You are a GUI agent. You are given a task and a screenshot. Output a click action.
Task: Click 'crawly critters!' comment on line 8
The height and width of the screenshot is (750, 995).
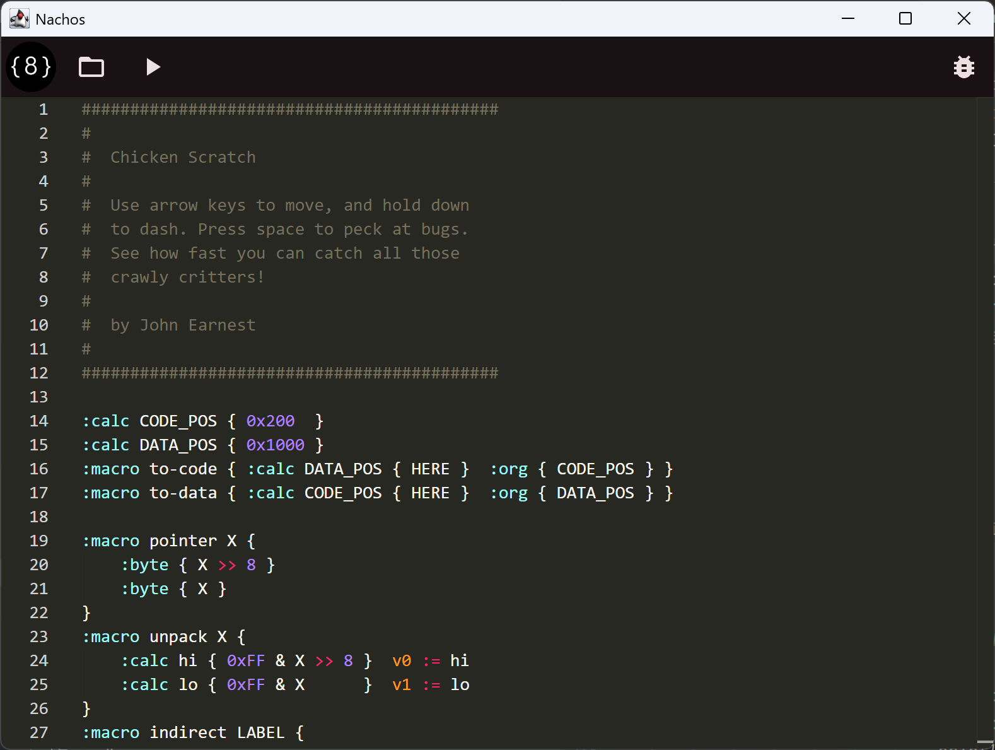(188, 277)
